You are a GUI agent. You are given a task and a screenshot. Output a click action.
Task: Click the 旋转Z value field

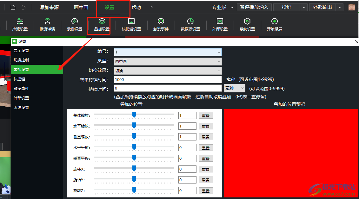point(187,190)
